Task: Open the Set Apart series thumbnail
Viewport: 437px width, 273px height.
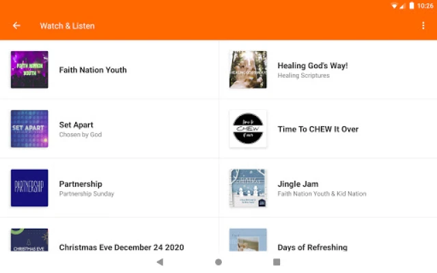Action: (x=29, y=129)
